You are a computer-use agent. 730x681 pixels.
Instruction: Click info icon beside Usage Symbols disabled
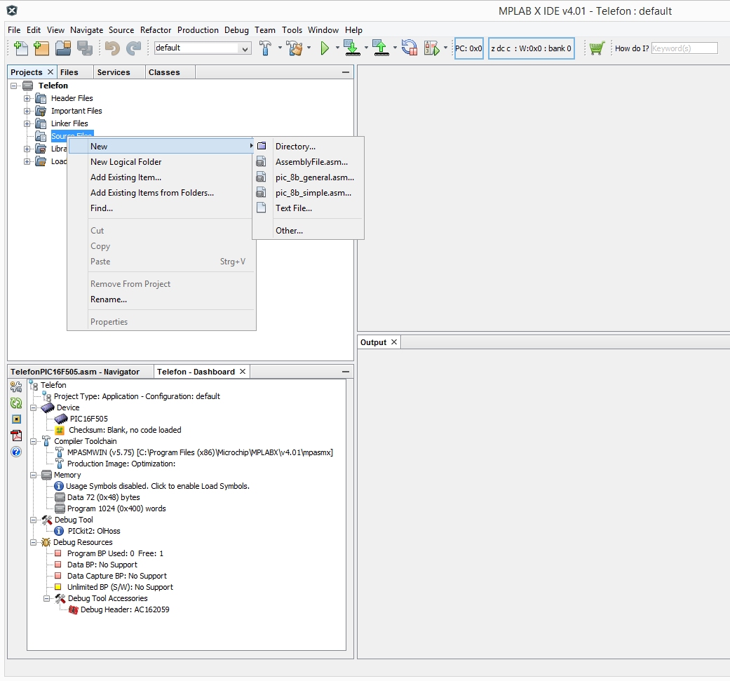pos(59,486)
